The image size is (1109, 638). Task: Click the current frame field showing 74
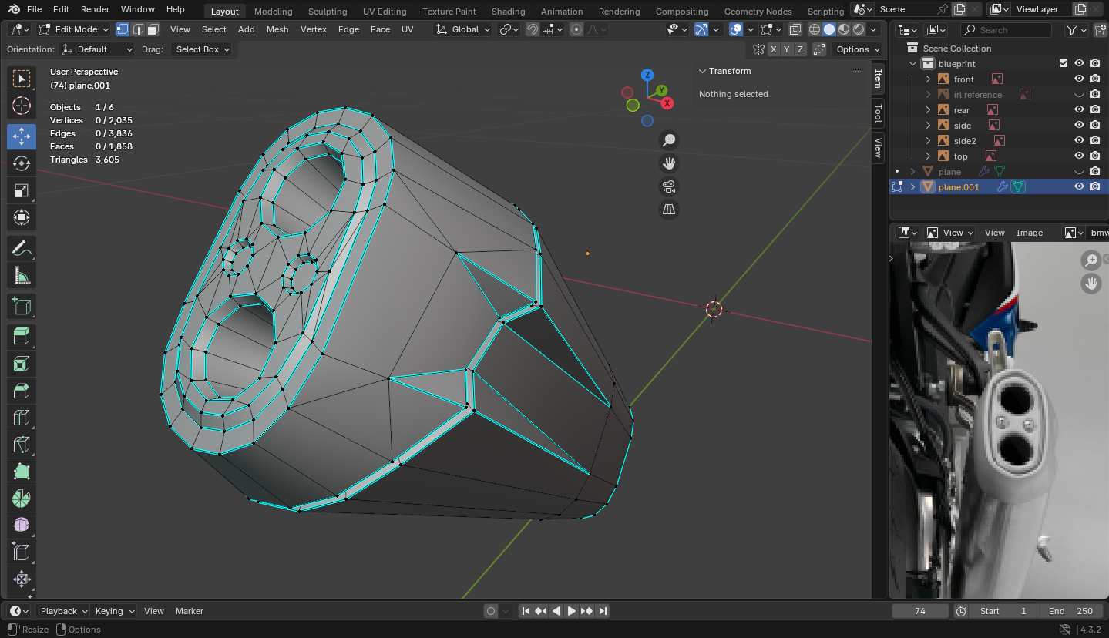919,611
